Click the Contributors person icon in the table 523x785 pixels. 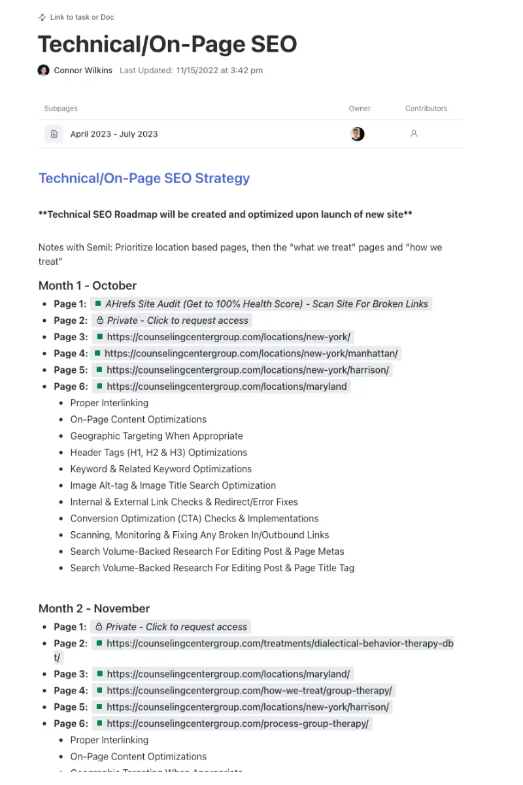click(414, 133)
